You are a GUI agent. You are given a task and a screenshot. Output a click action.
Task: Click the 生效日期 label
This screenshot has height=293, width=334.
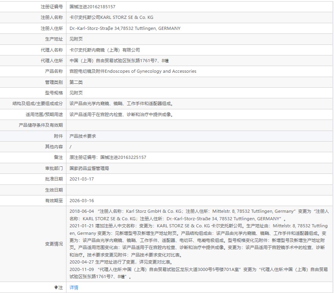click(x=54, y=190)
